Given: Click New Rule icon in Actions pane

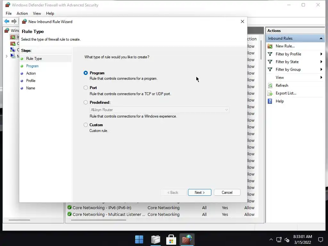Looking at the screenshot, I should [270, 46].
